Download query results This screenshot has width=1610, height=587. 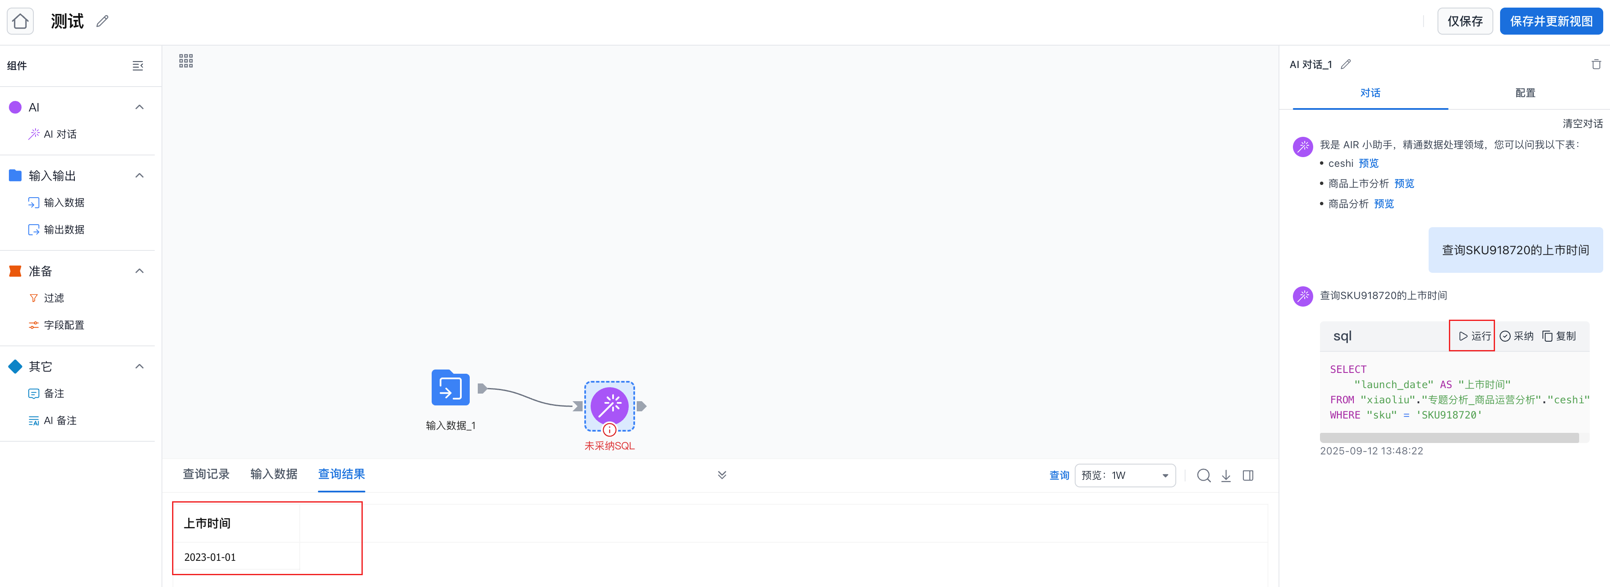(1226, 475)
